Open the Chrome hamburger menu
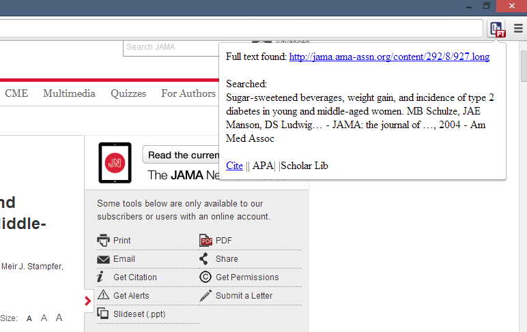 (518, 29)
